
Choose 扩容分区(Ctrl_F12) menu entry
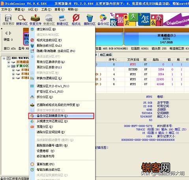click(62, 91)
